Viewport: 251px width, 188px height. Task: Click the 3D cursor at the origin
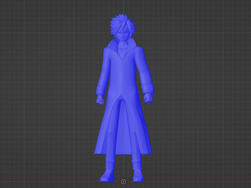(123, 182)
